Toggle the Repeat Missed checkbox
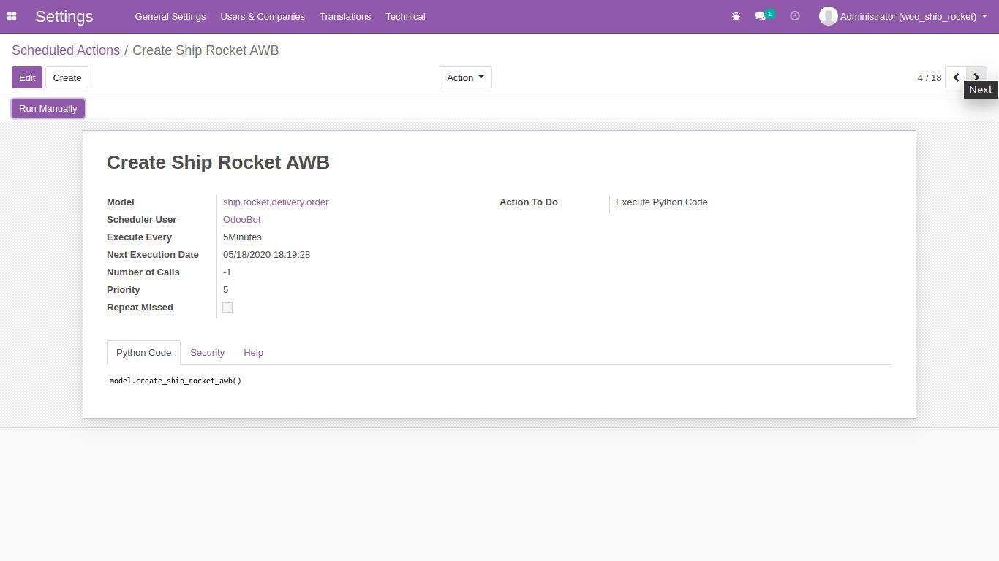The image size is (999, 561). click(x=227, y=308)
